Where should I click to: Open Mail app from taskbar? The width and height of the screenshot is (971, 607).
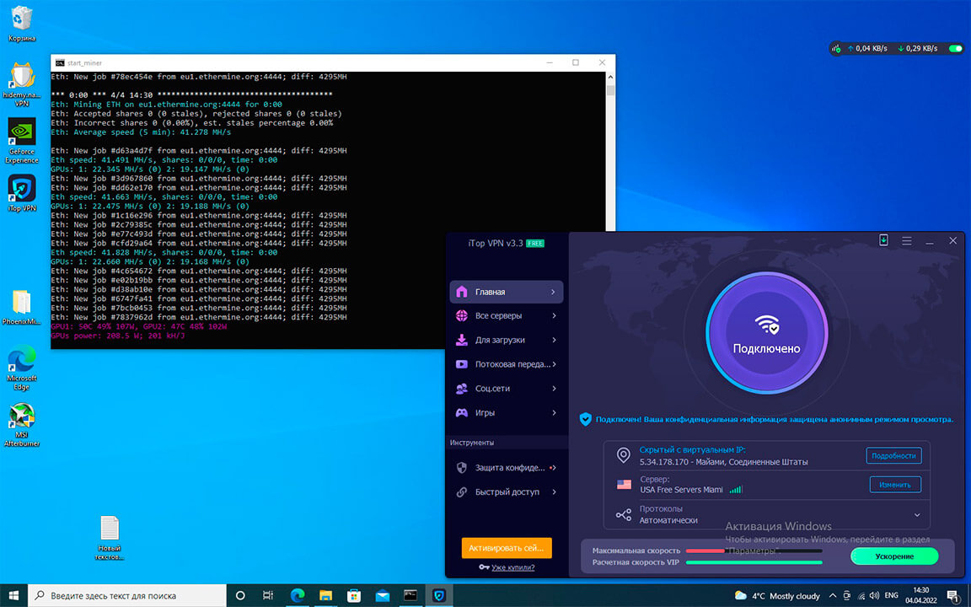[x=383, y=596]
